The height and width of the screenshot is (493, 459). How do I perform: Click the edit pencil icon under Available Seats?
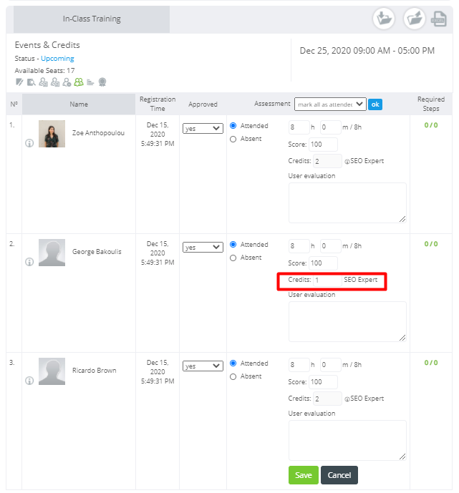pyautogui.click(x=19, y=82)
